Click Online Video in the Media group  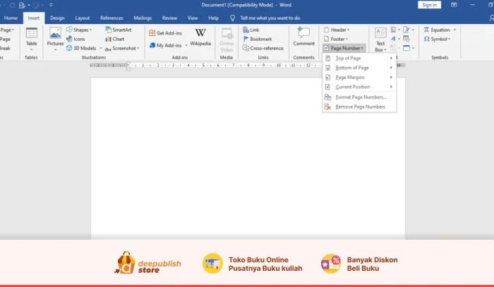pos(227,39)
